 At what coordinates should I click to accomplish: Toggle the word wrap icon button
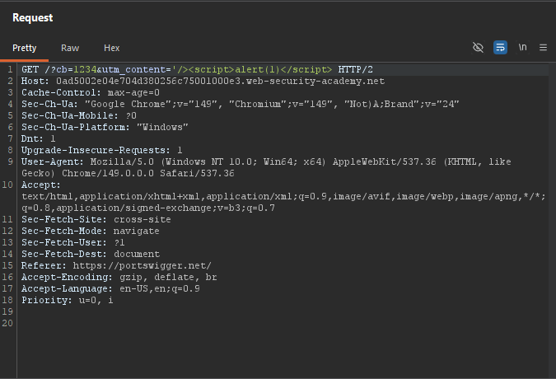[500, 47]
